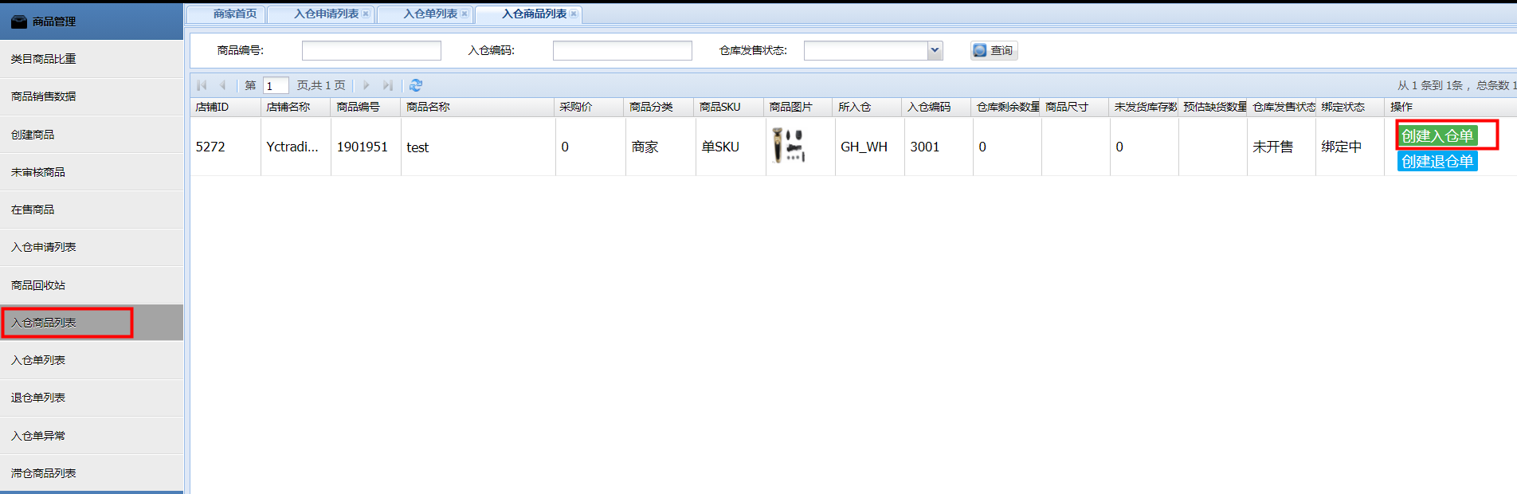Focus the 商品编号 input field

[371, 51]
